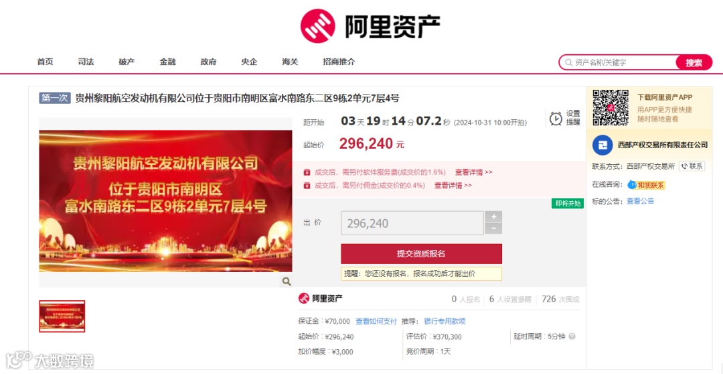
Task: Increase bid with the plus stepper
Action: (493, 216)
